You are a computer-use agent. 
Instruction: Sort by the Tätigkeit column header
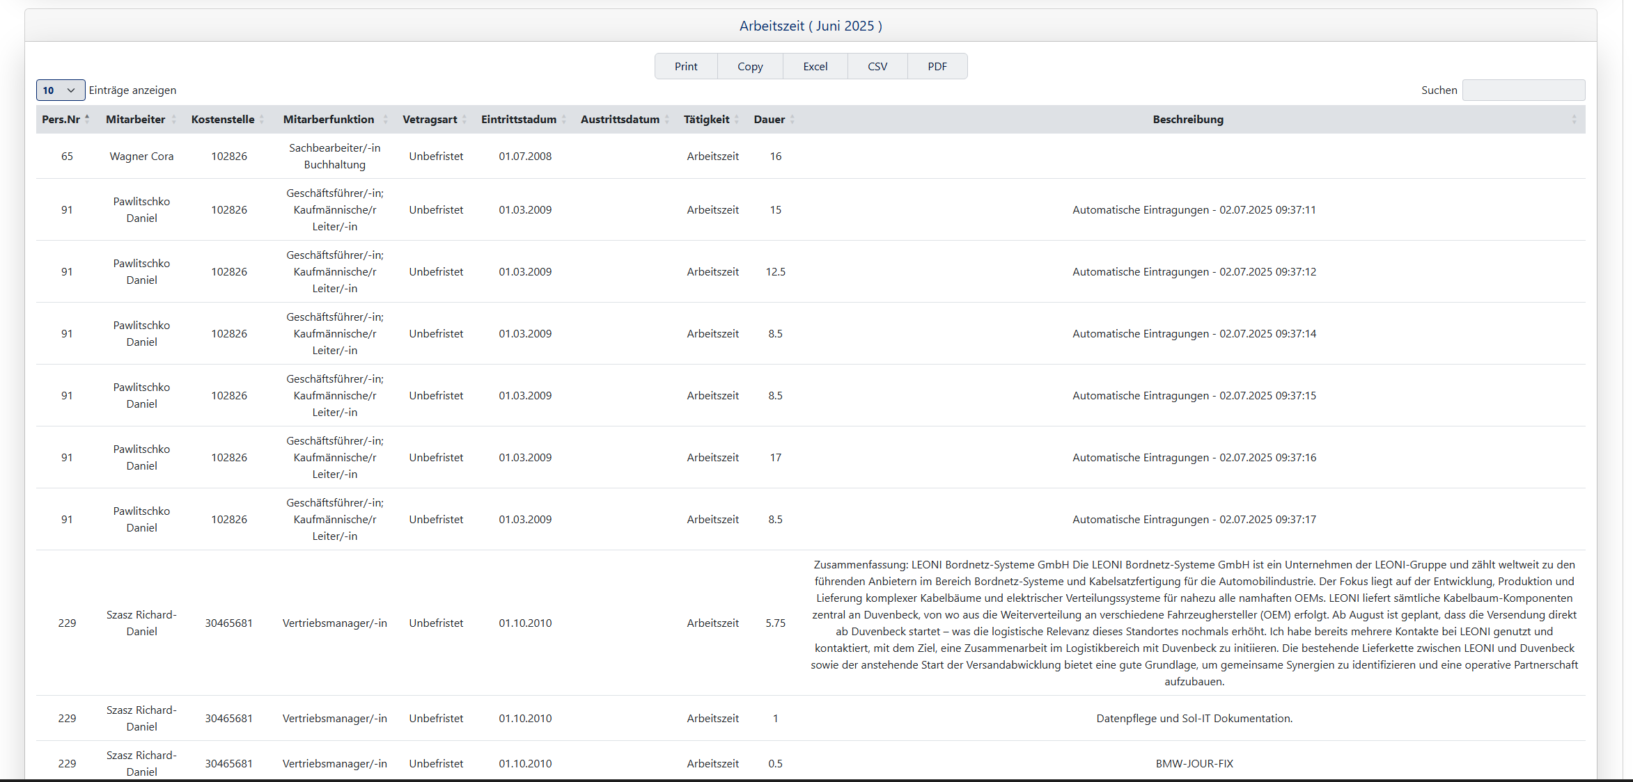706,119
